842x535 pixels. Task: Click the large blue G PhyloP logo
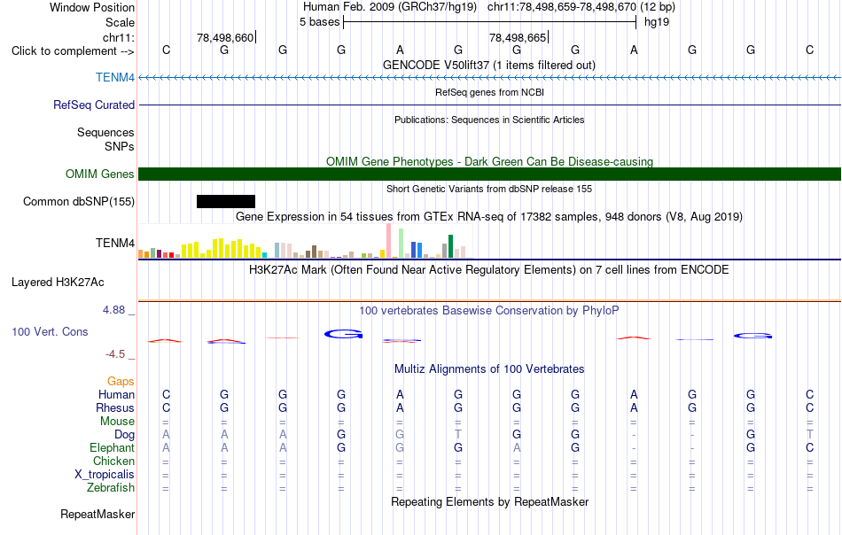click(x=344, y=334)
